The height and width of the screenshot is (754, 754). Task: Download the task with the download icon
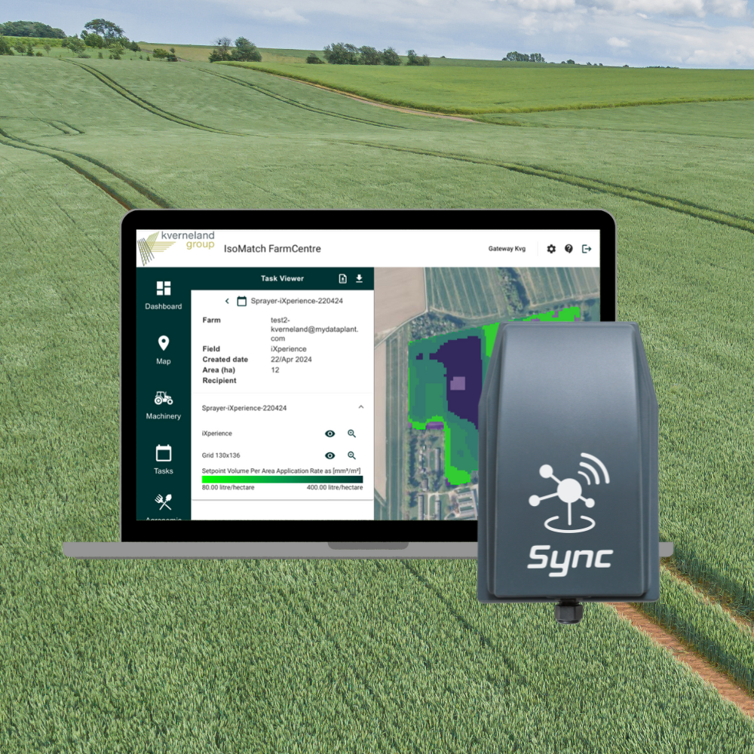[359, 278]
